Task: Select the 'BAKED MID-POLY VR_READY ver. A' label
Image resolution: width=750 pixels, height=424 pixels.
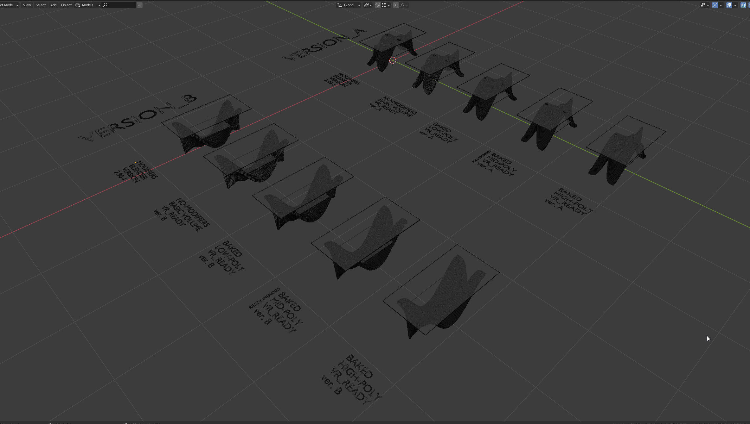Action: (494, 164)
